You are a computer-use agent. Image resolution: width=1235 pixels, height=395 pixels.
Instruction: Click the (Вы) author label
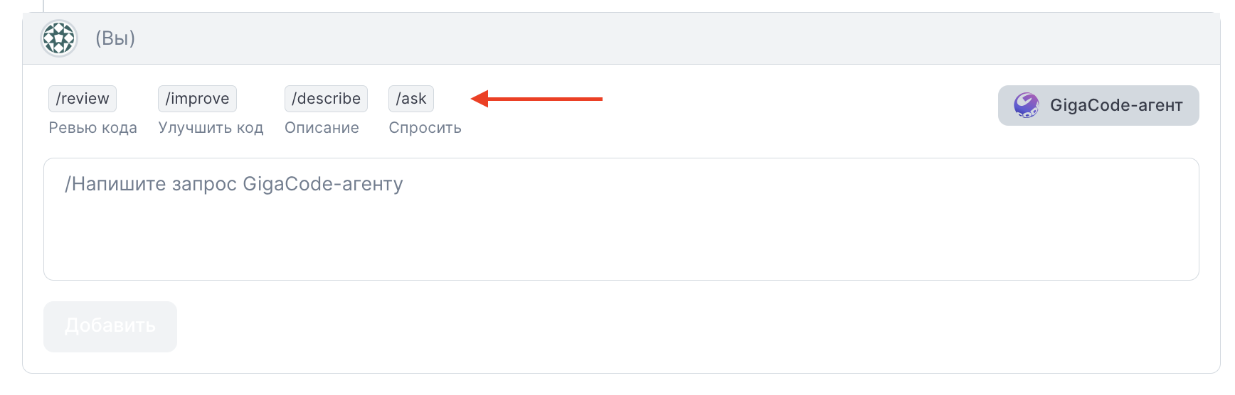click(115, 38)
